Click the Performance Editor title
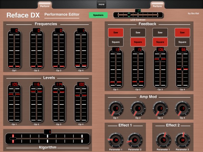This screenshot has width=203, height=152. point(62,14)
